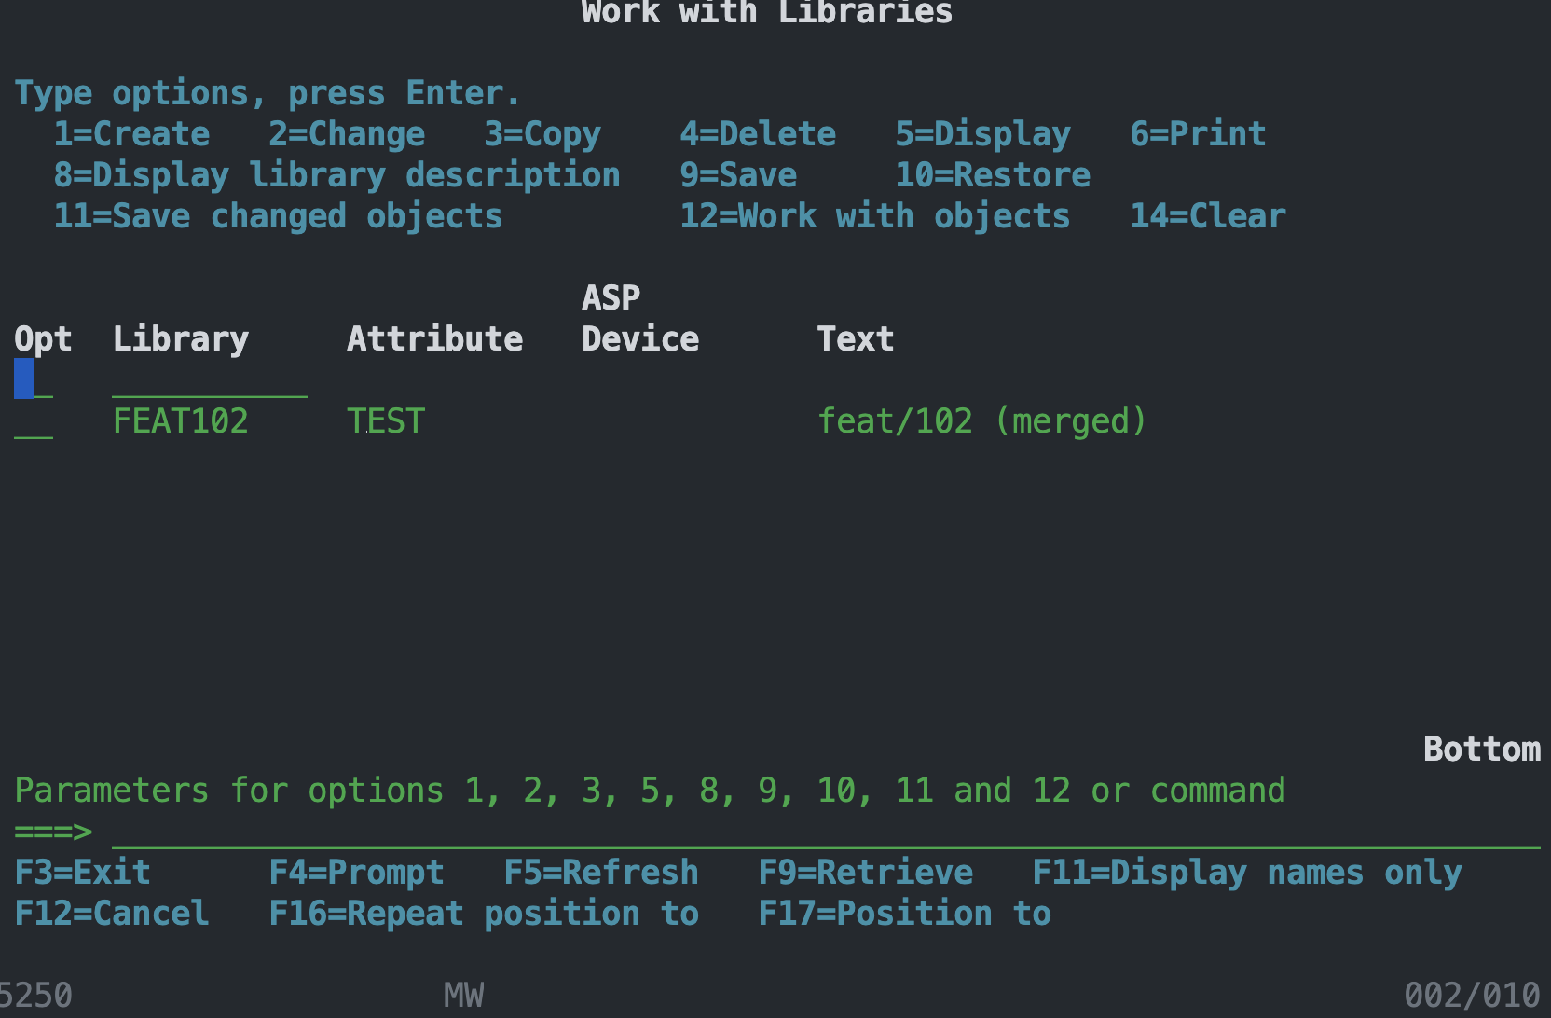The image size is (1551, 1018).
Task: Click the Opt input field beside FEAT102
Action: pos(34,420)
